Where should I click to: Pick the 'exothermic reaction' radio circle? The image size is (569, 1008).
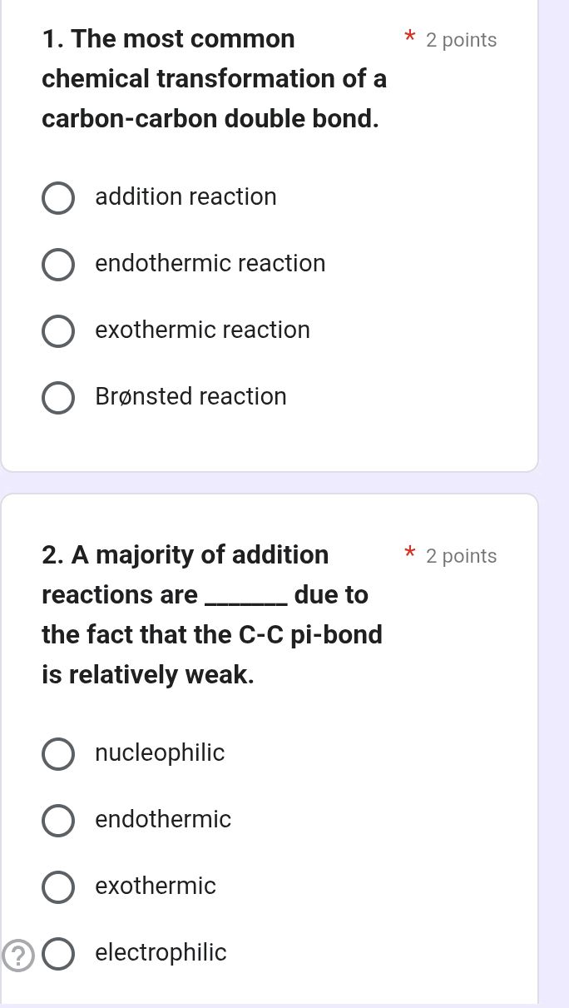pos(57,331)
